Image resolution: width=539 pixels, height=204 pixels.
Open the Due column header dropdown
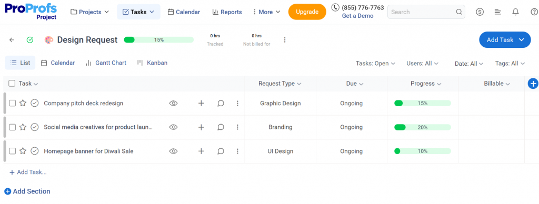(355, 84)
